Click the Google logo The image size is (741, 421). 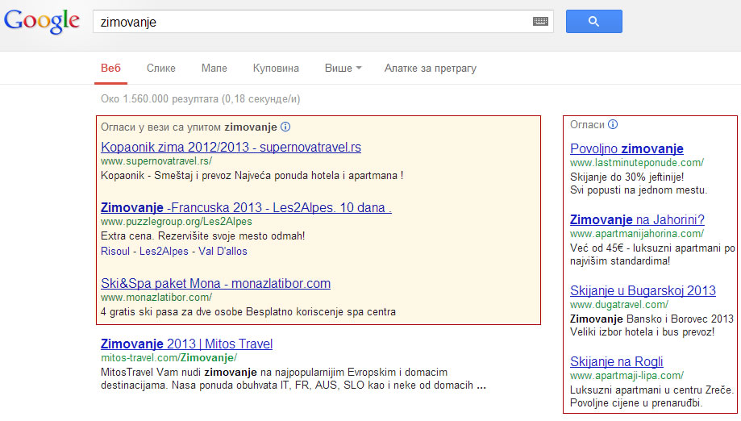click(41, 21)
